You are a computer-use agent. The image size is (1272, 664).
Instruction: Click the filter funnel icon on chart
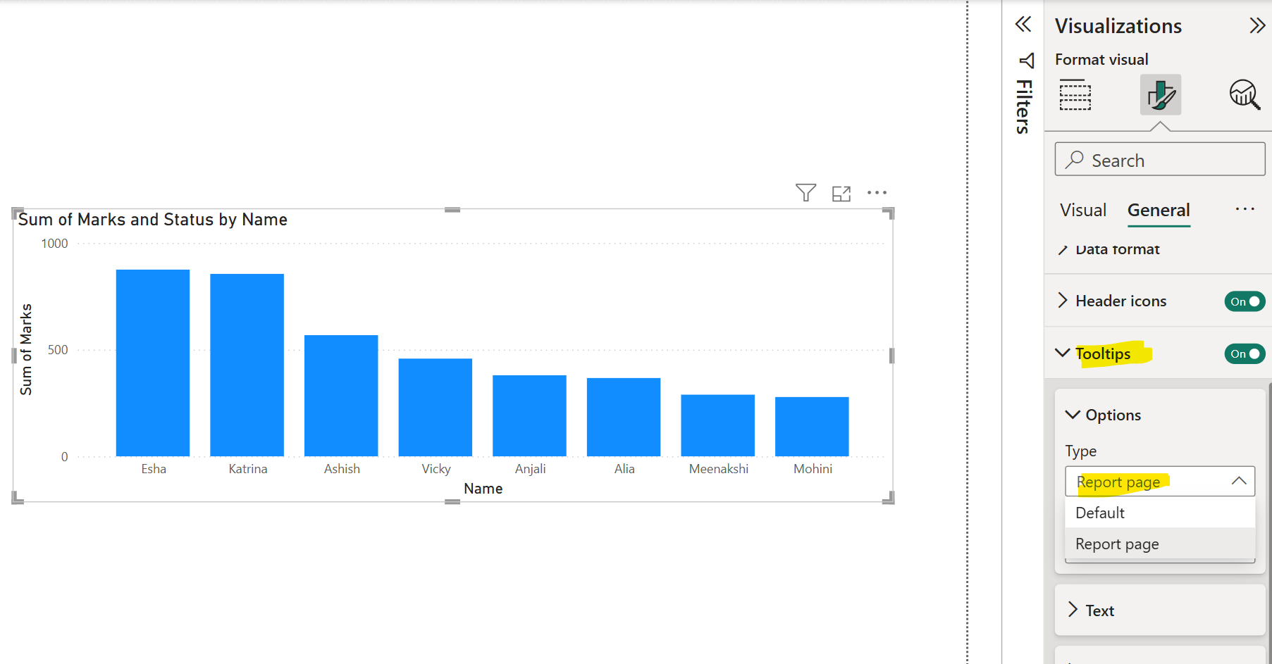[x=805, y=192]
